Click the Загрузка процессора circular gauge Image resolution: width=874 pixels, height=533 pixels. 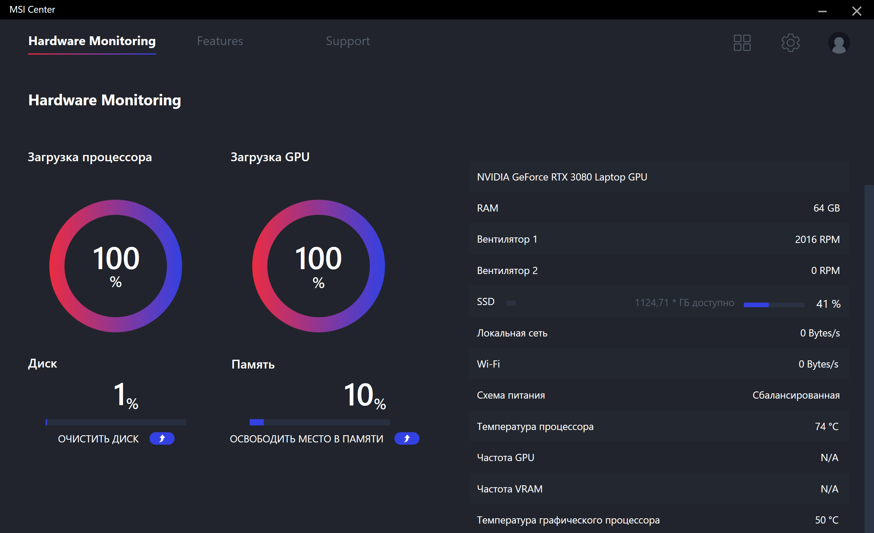click(x=116, y=266)
